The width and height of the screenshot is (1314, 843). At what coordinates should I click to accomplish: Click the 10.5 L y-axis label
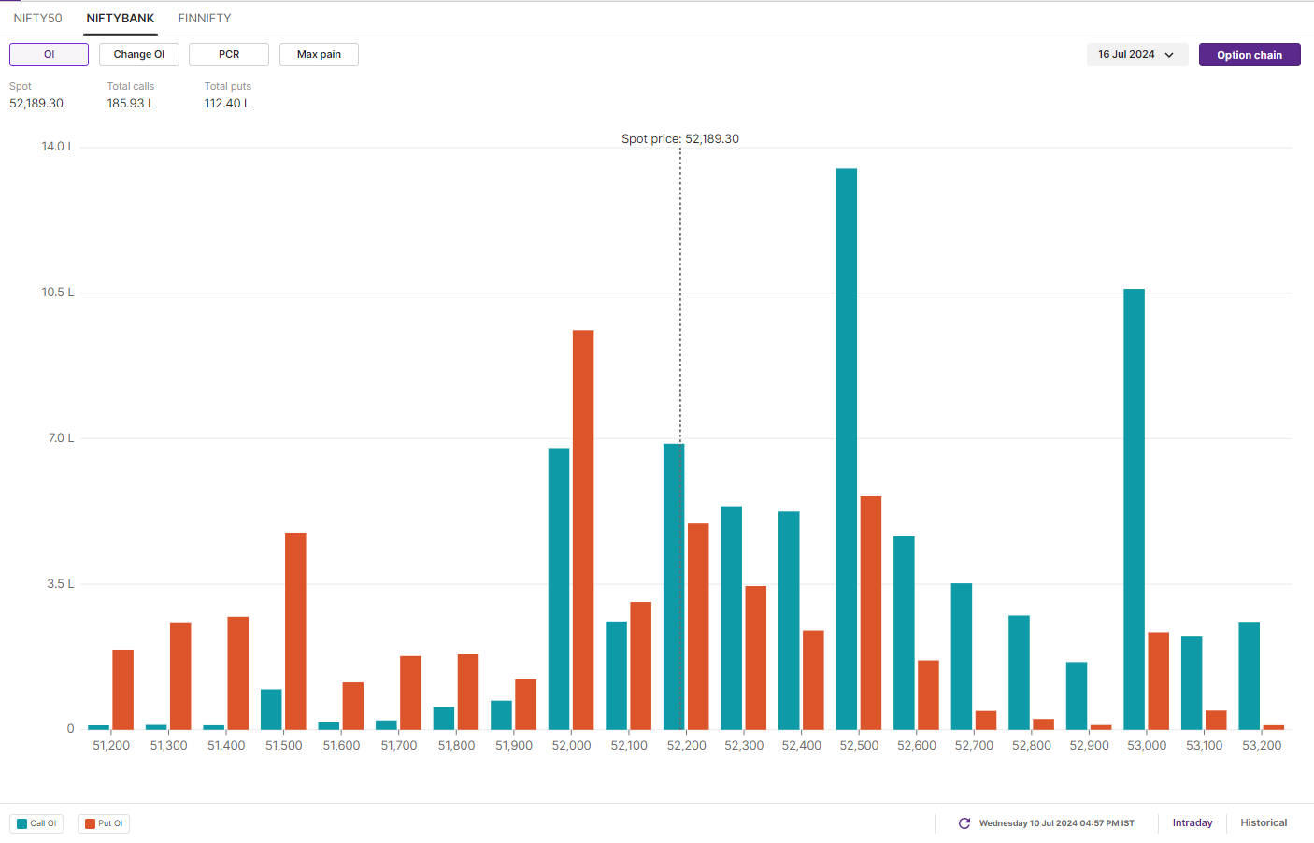coord(58,292)
